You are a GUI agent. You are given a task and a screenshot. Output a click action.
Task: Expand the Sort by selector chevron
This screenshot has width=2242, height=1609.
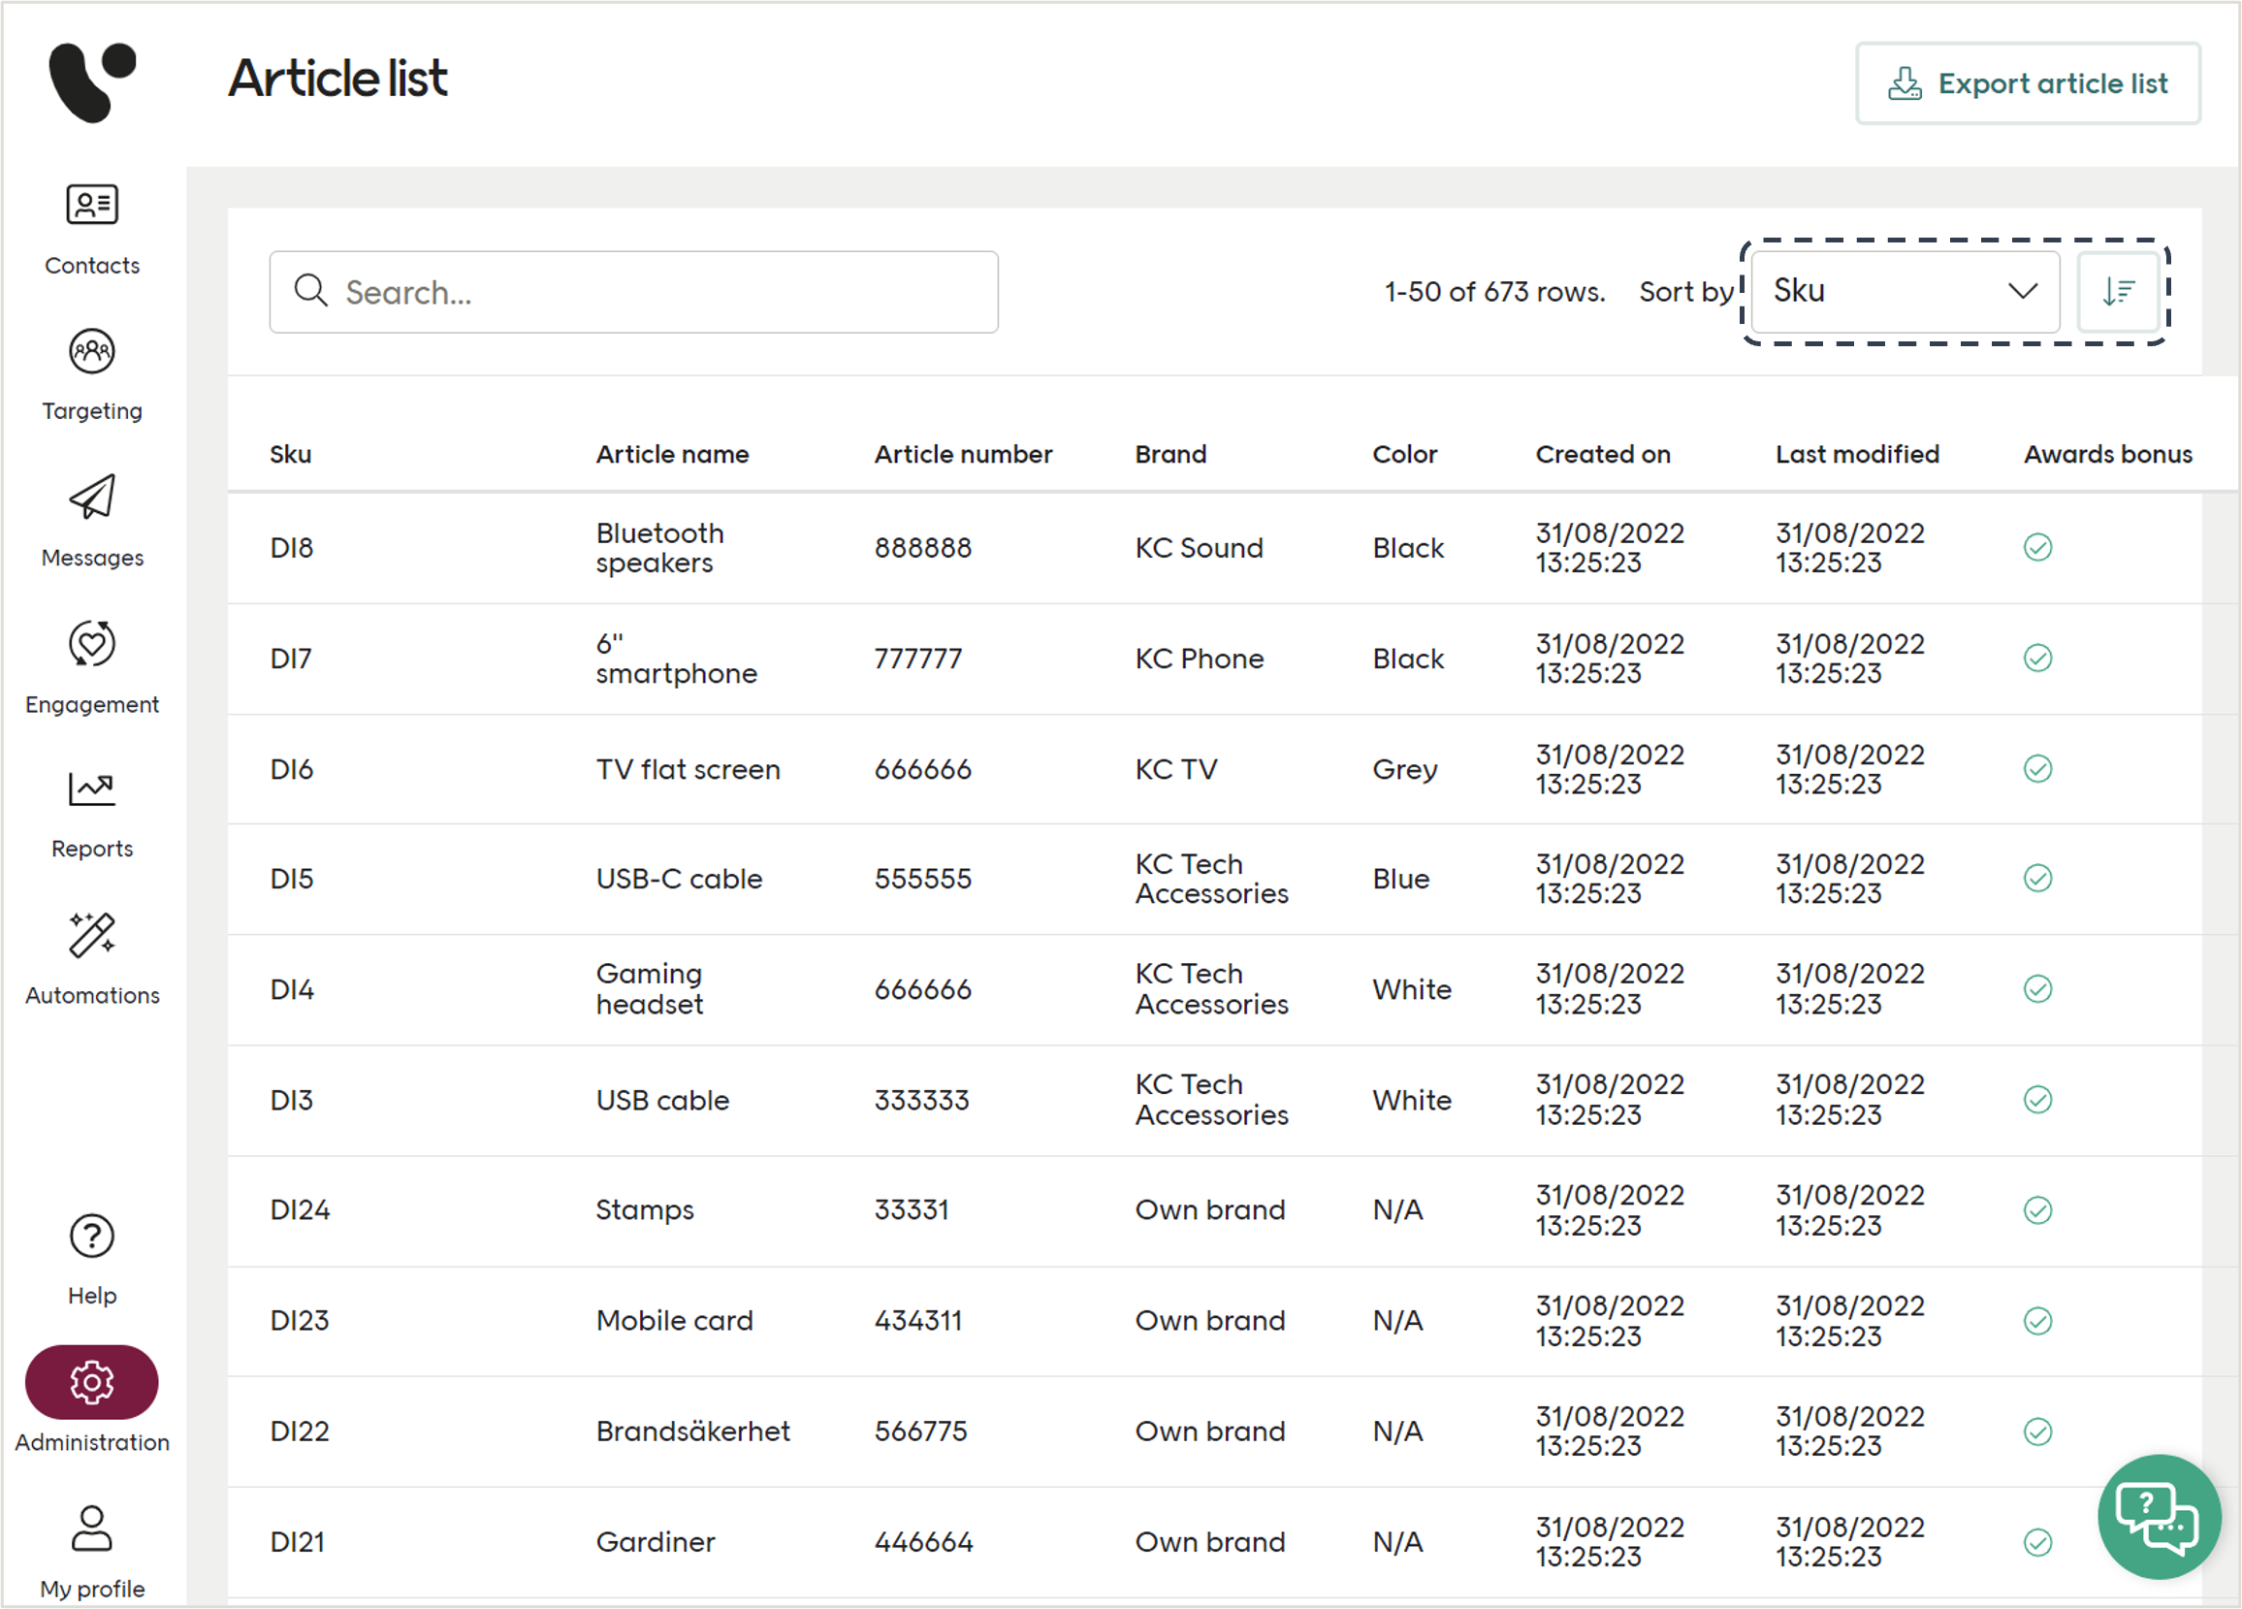pos(2023,291)
